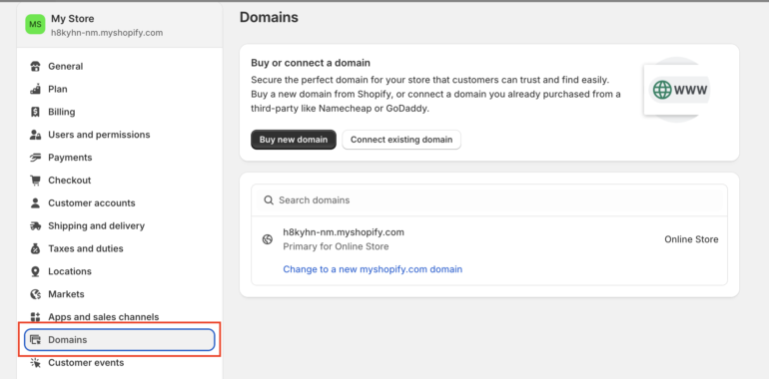Click the Taxes and duties icon

(x=35, y=248)
